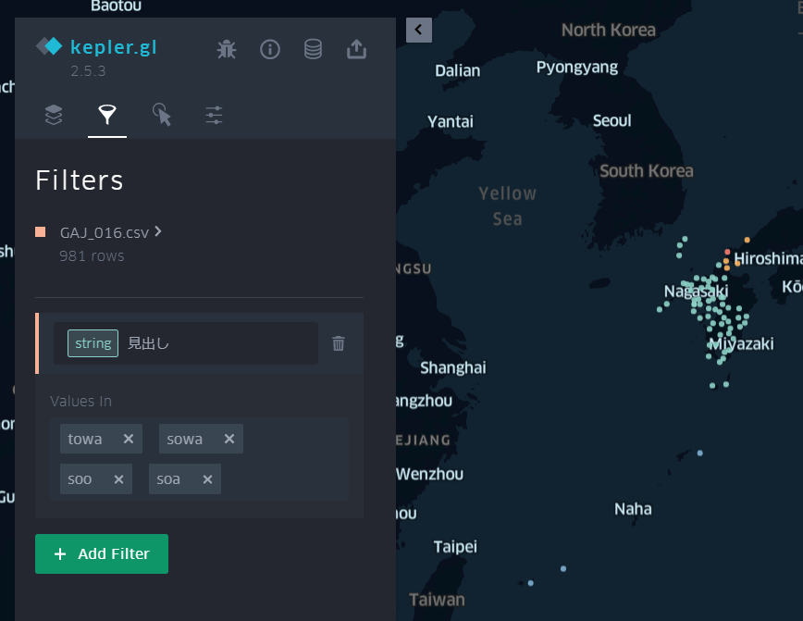
Task: Open the cloud storage database icon
Action: [313, 49]
